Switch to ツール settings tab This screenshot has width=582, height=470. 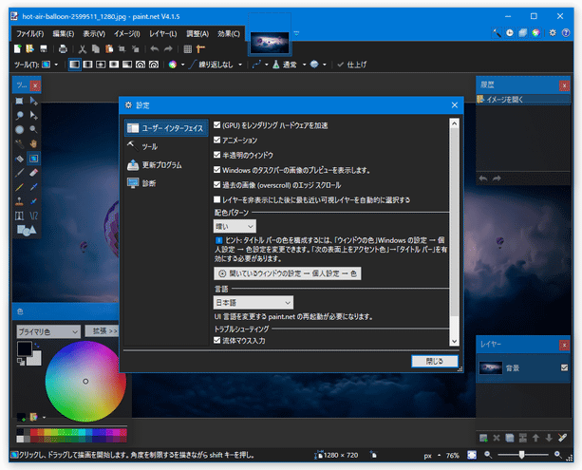tap(166, 146)
